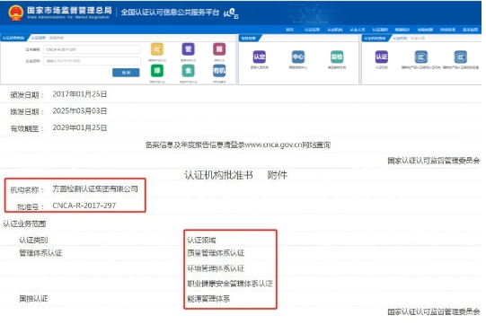This screenshot has height=324, width=486.
Task: Open the yellow CCC compulsory product certification icon
Action: (x=157, y=49)
